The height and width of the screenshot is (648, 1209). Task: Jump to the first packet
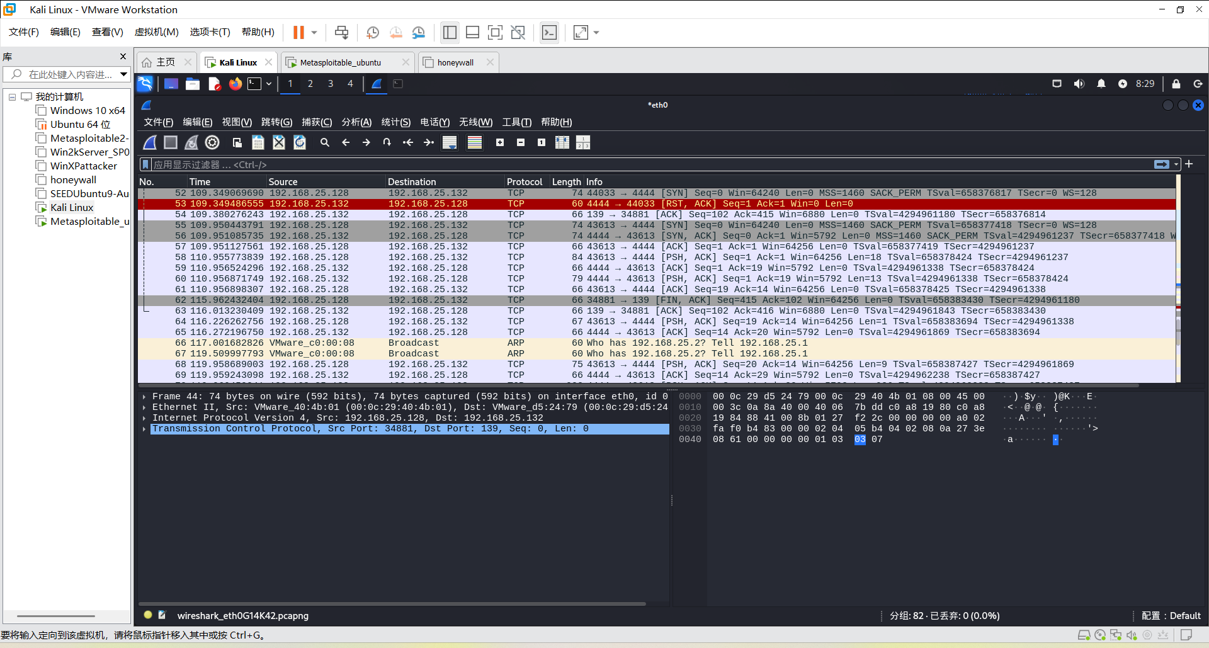click(x=408, y=143)
